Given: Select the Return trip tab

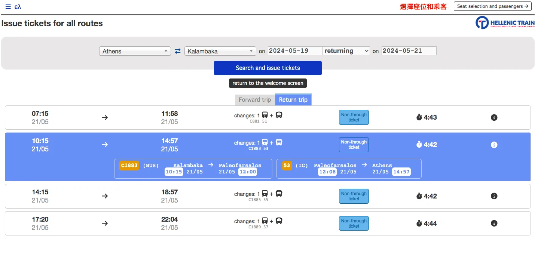Looking at the screenshot, I should point(293,100).
